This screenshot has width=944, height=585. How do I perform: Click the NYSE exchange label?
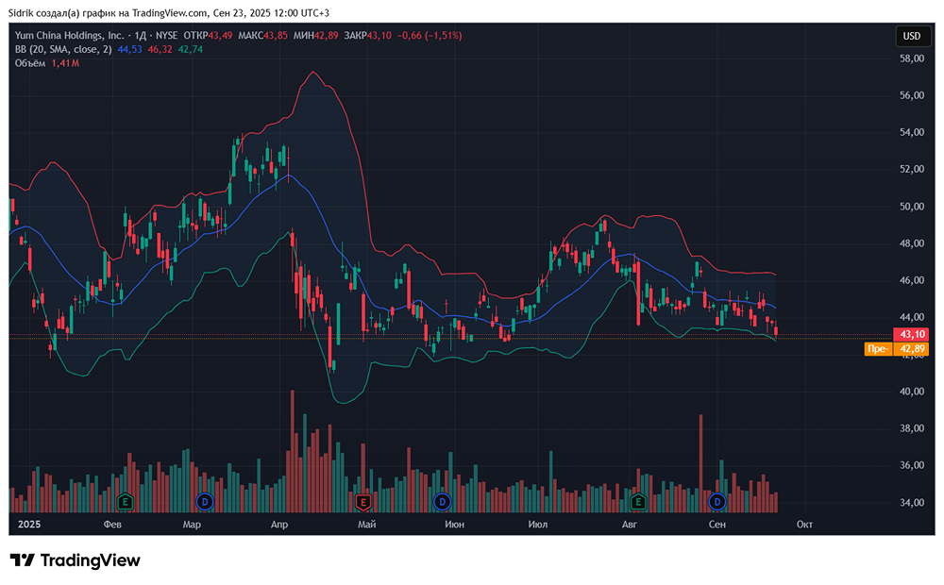(167, 36)
